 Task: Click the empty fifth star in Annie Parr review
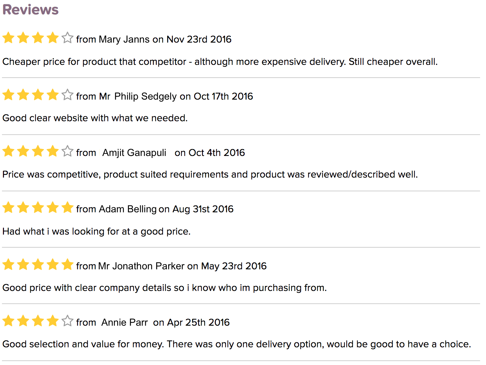pyautogui.click(x=67, y=321)
